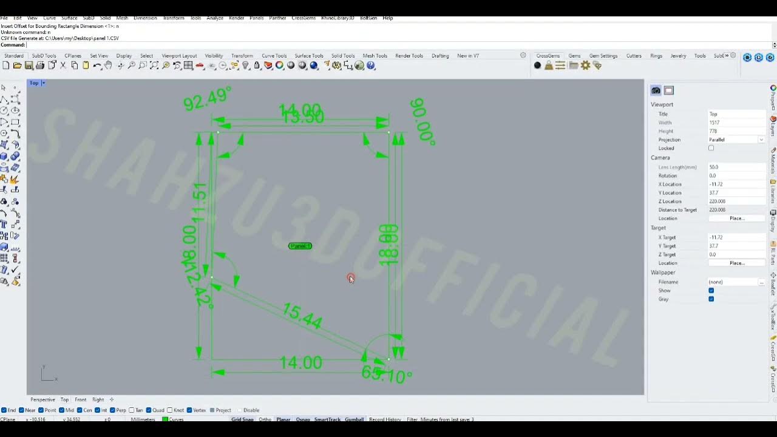This screenshot has width=777, height=437.
Task: Click the Zoom Extents icon
Action: (154, 66)
